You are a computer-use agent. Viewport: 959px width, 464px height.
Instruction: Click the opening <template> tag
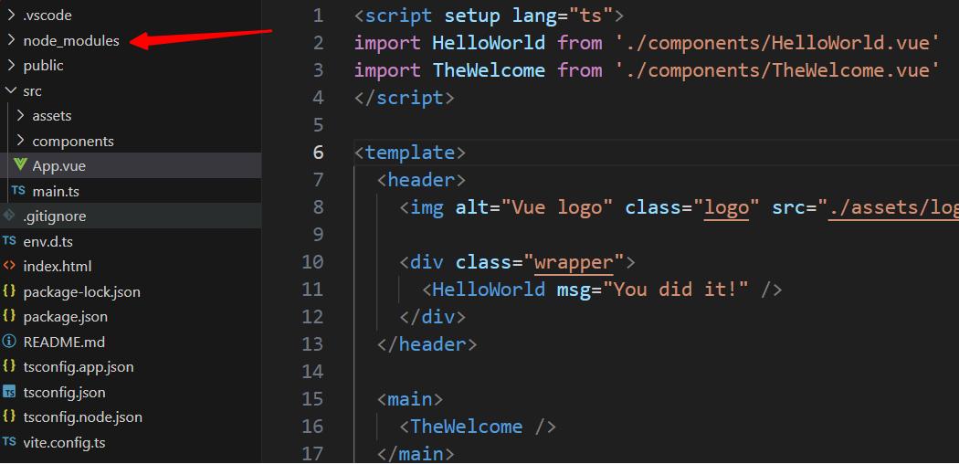[x=410, y=153]
